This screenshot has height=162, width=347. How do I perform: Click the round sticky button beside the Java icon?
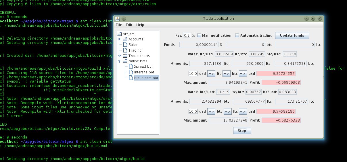click(124, 19)
